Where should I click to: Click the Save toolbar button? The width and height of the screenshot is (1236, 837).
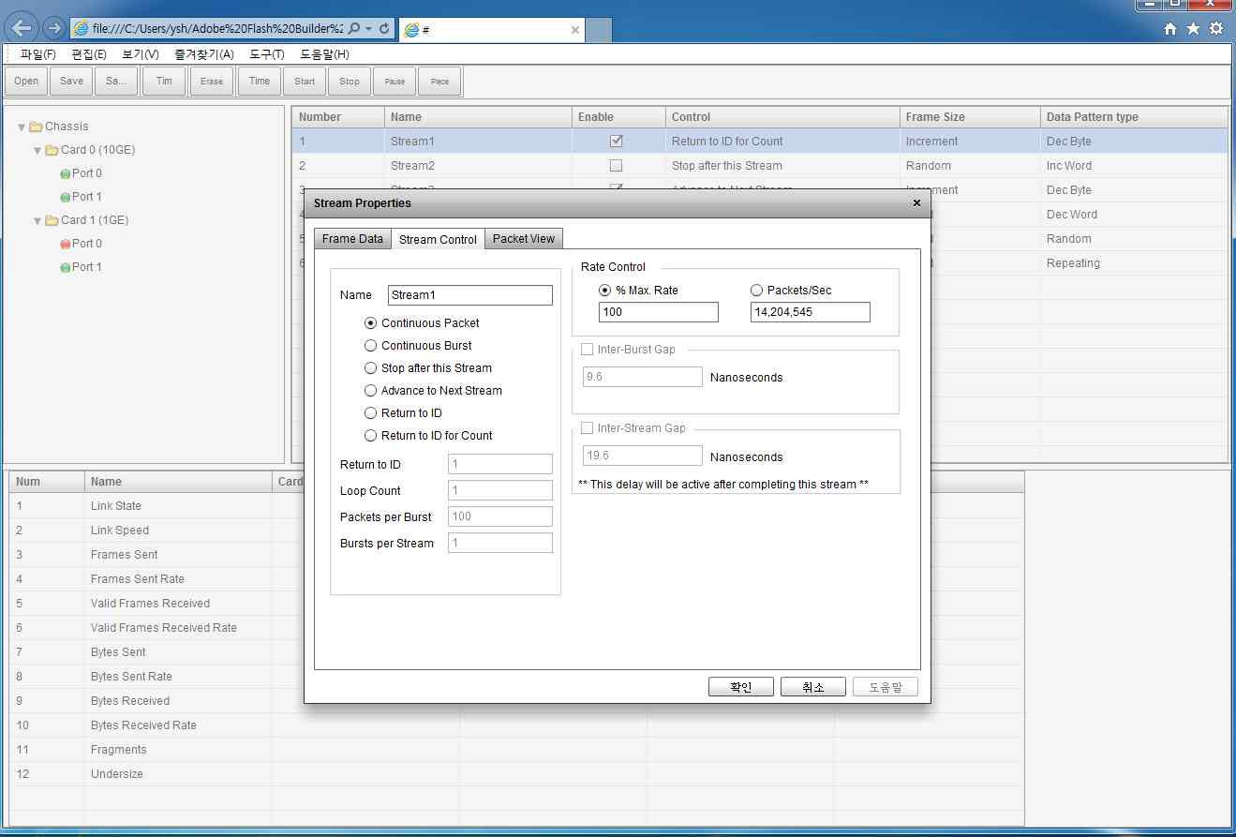71,82
